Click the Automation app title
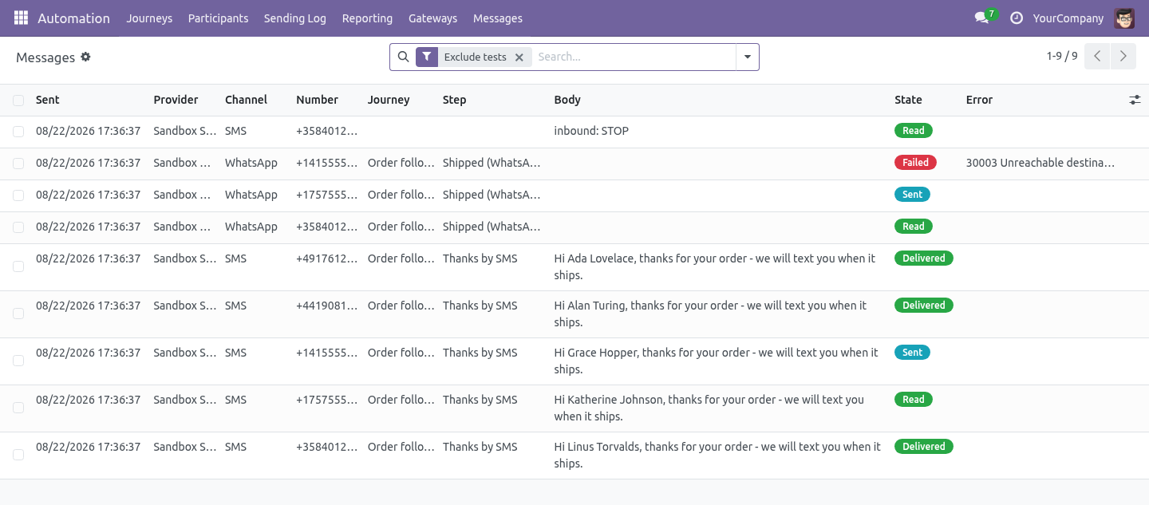Viewport: 1149px width, 505px height. click(x=73, y=18)
